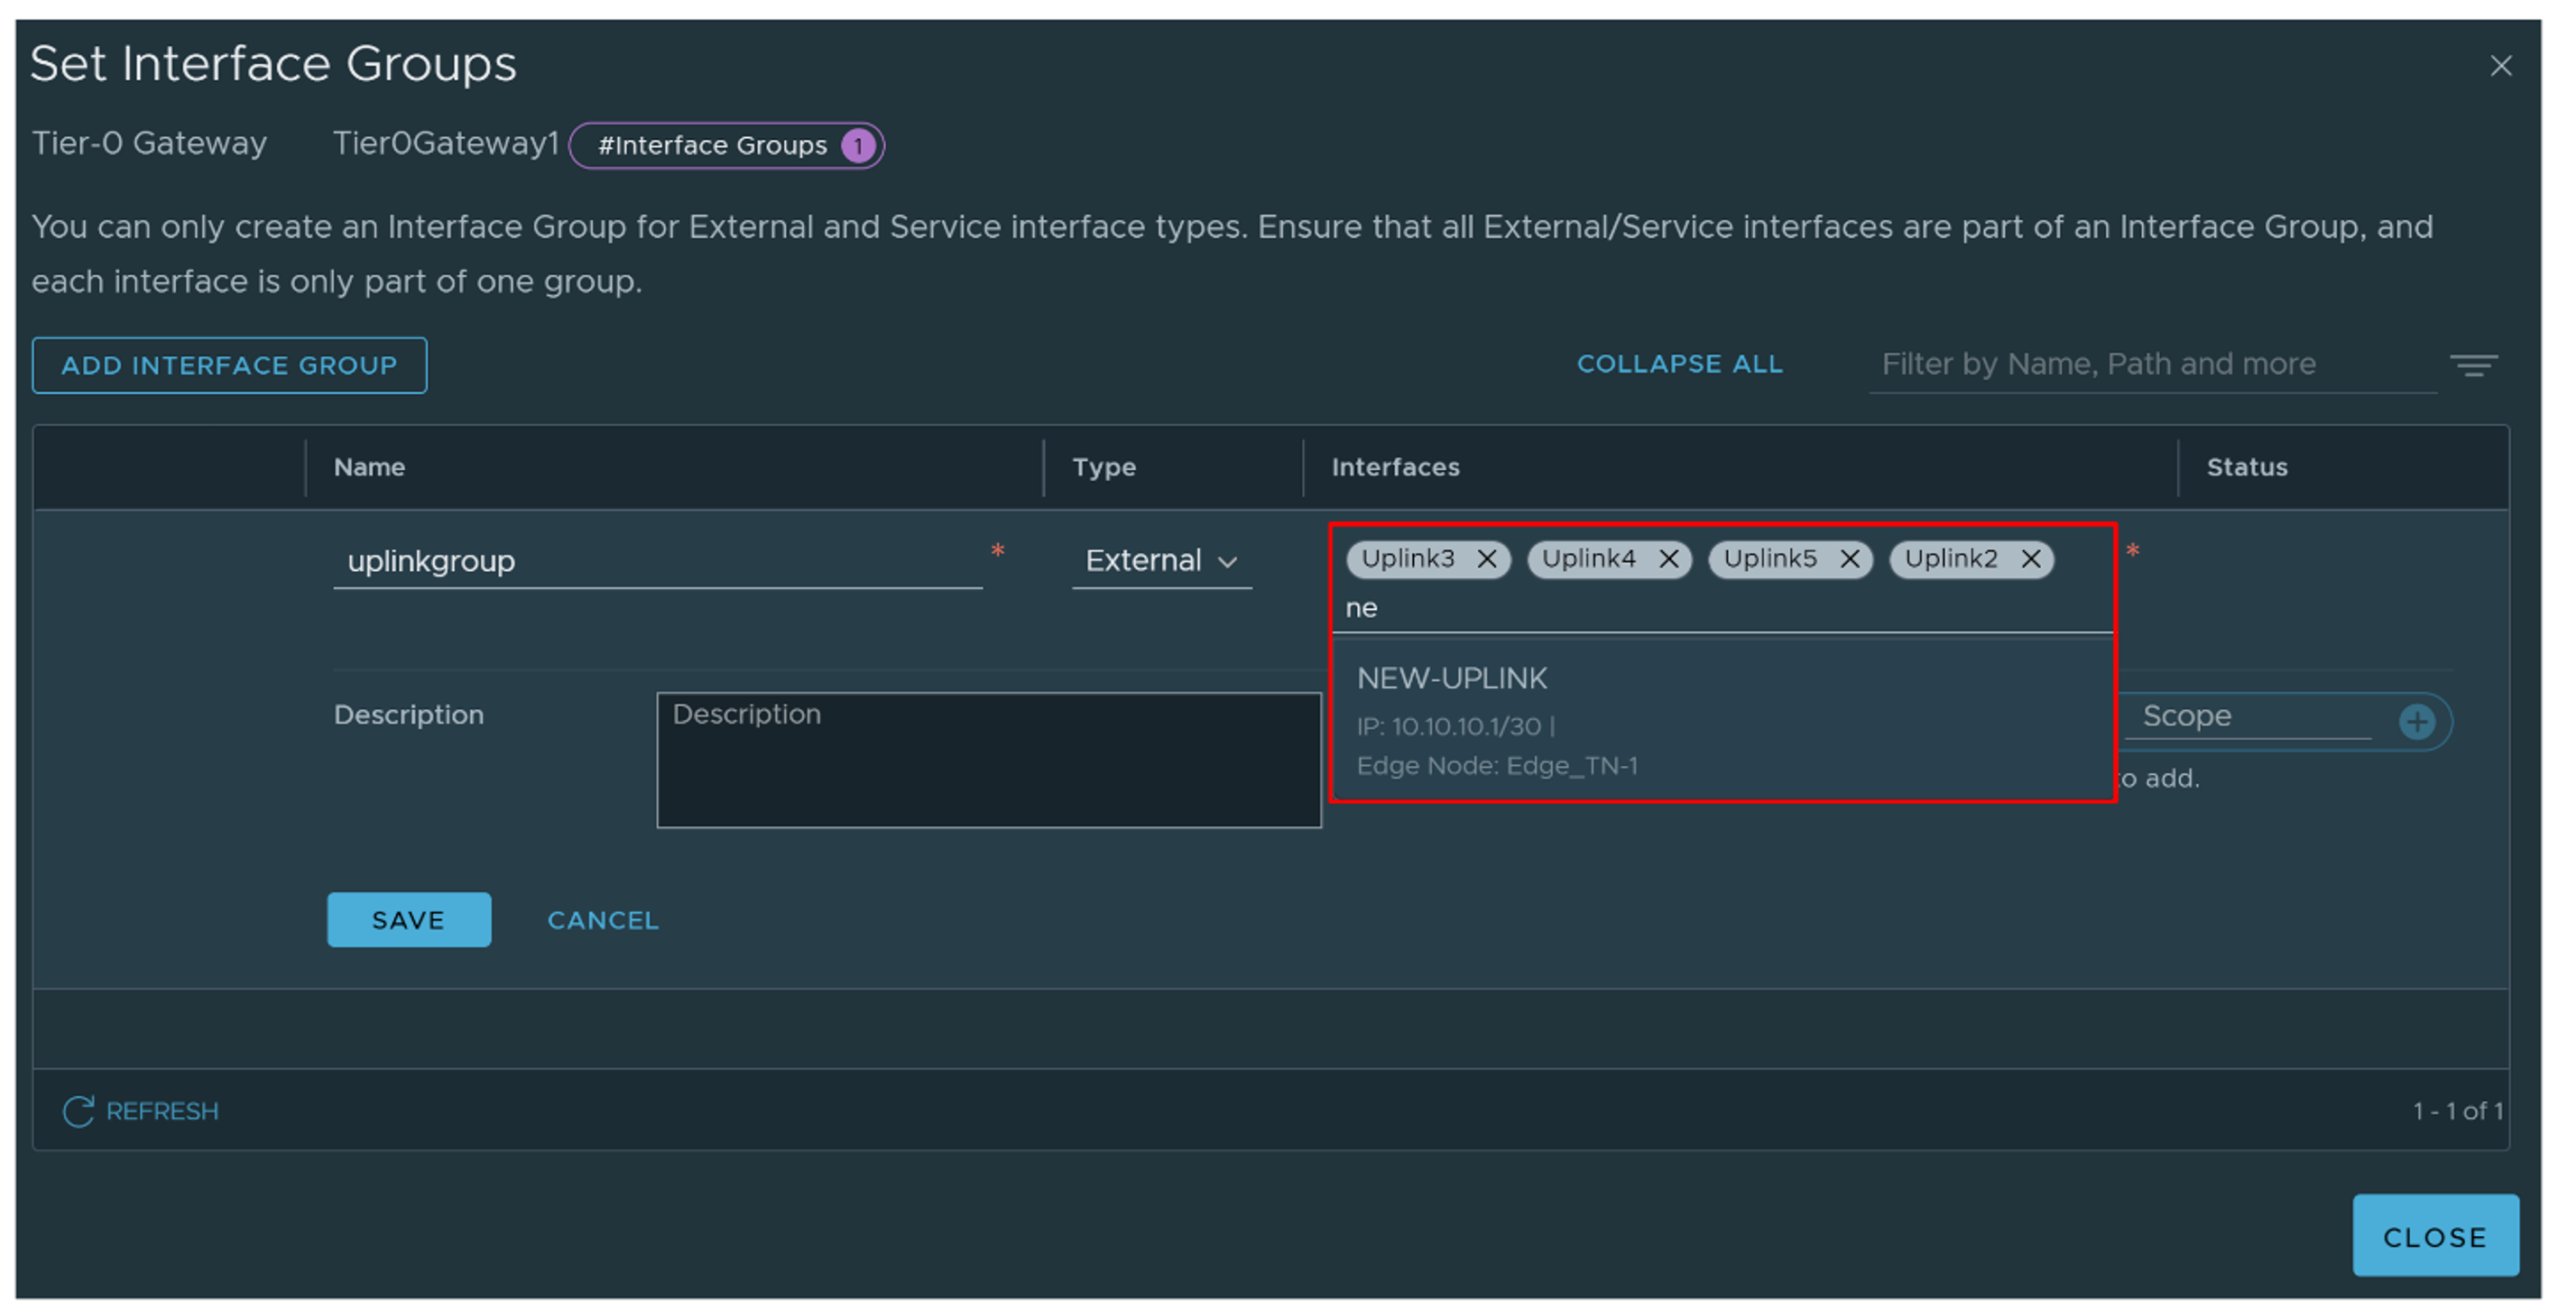The image size is (2558, 1310).
Task: Remove the Uplink2 chip
Action: point(2031,559)
